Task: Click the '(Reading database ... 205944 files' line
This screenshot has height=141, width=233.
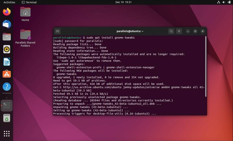Action: tap(113, 100)
